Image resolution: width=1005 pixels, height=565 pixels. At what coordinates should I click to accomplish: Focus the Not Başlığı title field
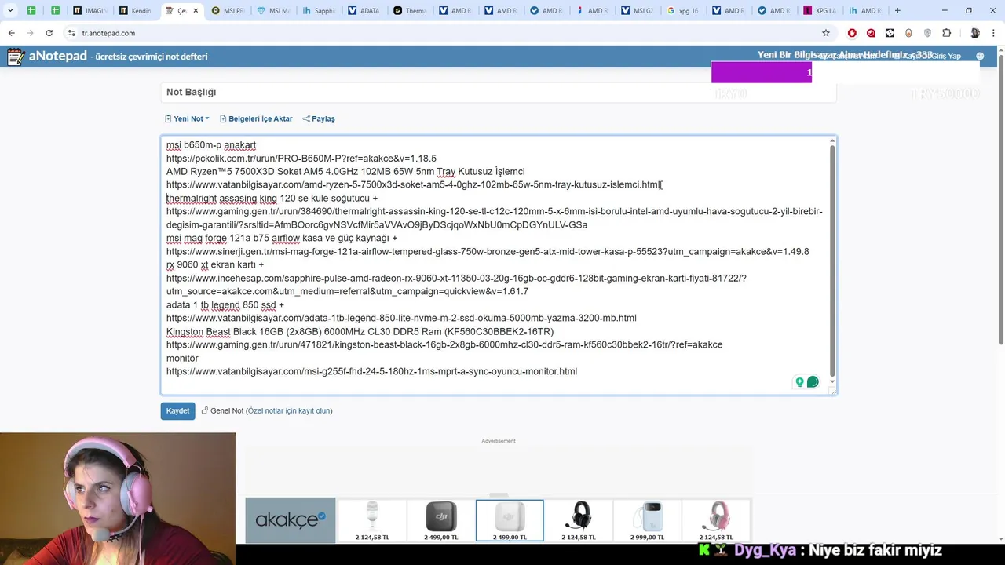(499, 93)
